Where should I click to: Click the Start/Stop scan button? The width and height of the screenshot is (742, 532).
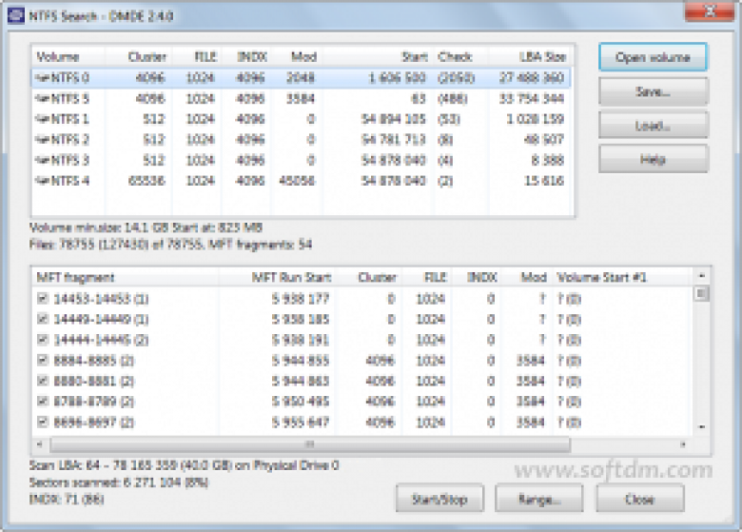[x=439, y=499]
